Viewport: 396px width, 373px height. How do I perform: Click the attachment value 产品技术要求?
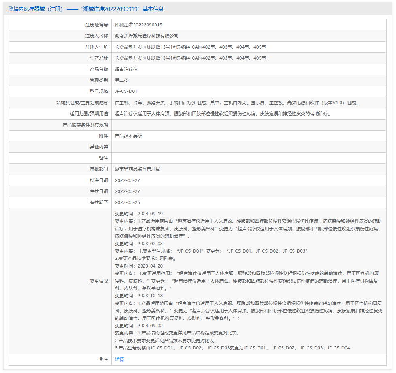(128, 136)
